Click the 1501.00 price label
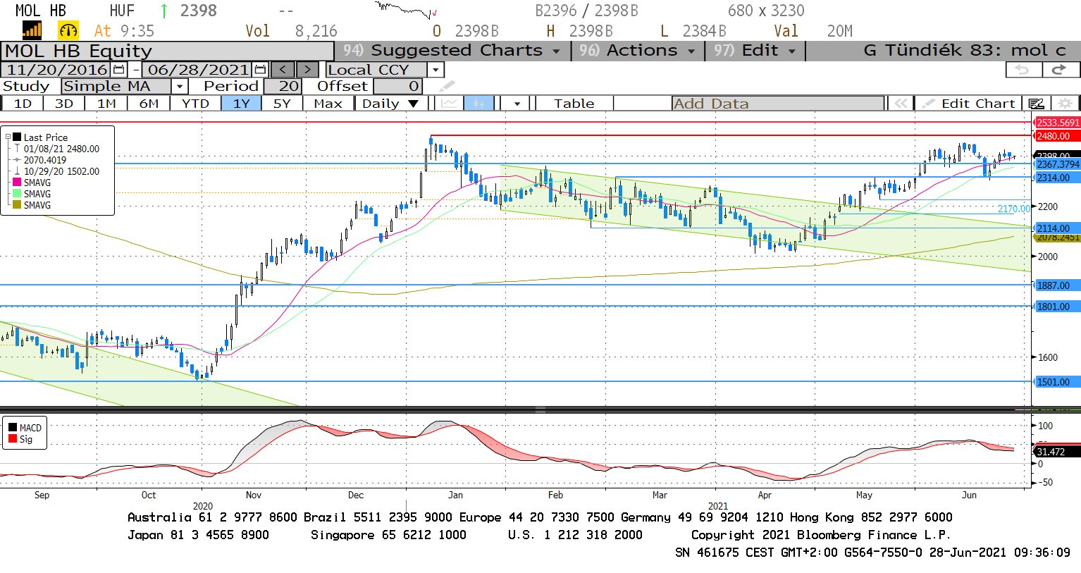Image resolution: width=1081 pixels, height=573 pixels. tap(1058, 382)
